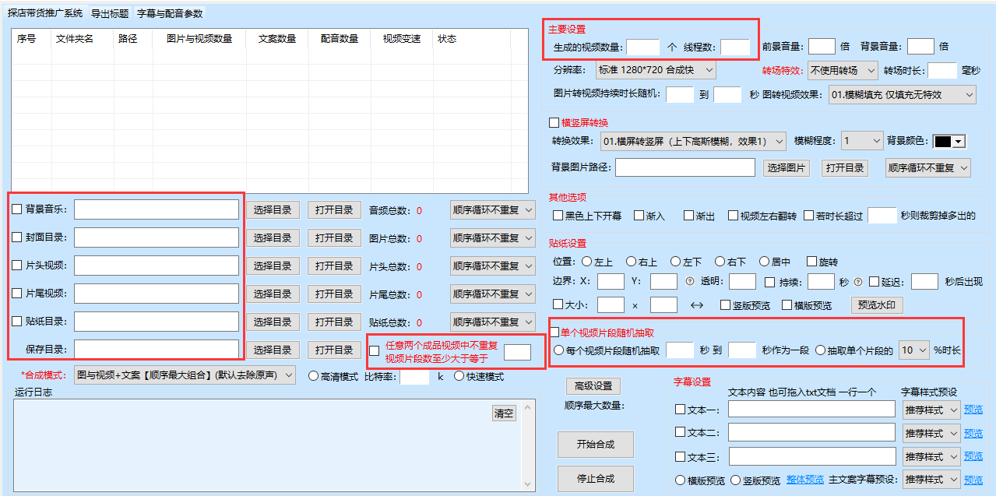Check the 黑色上下开幕 option
This screenshot has width=996, height=496.
pyautogui.click(x=558, y=216)
